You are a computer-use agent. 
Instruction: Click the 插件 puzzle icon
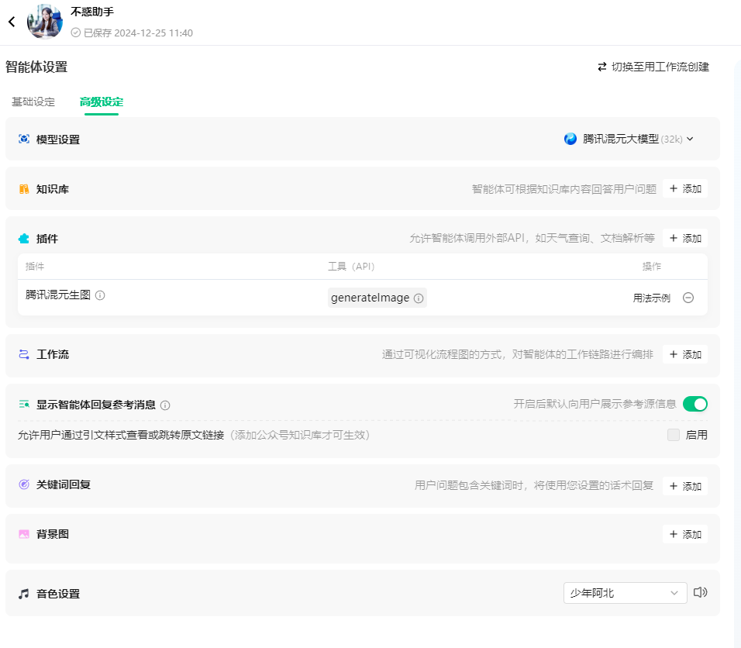click(x=23, y=239)
